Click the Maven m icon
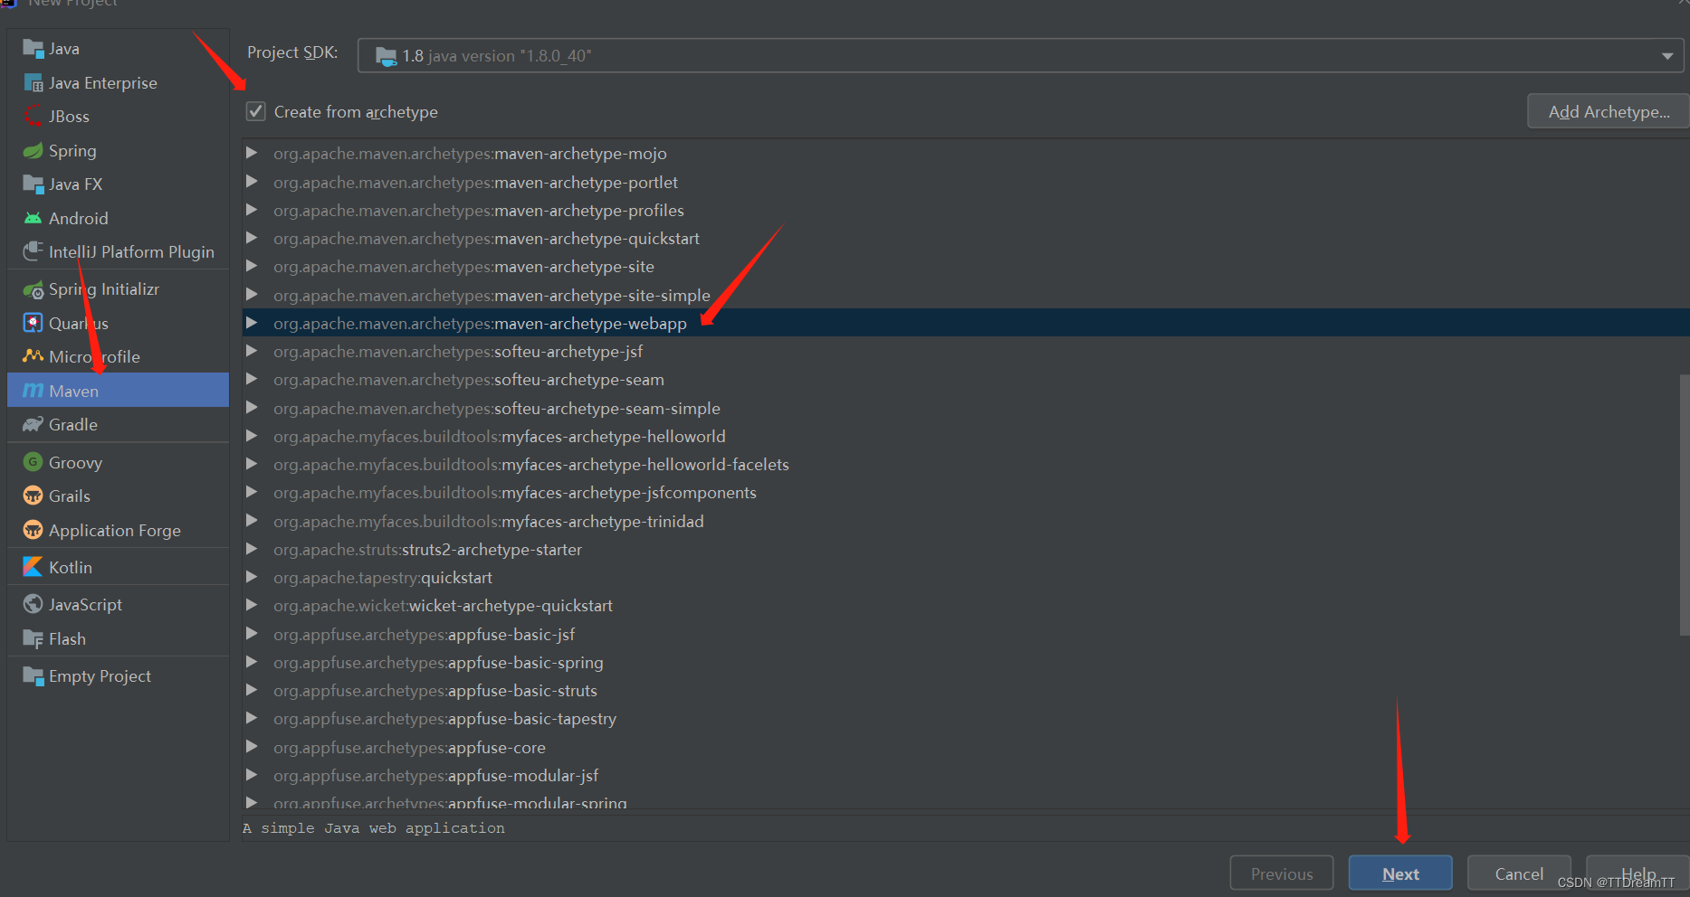 [33, 391]
